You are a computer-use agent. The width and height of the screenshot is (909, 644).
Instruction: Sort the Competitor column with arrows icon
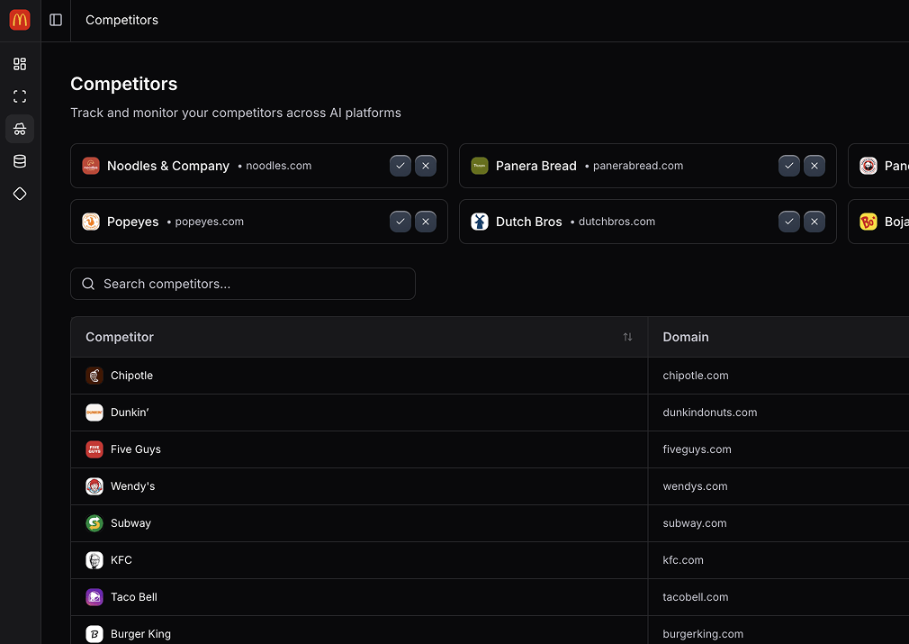627,337
